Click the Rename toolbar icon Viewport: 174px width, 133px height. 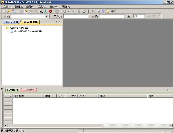click(x=79, y=11)
